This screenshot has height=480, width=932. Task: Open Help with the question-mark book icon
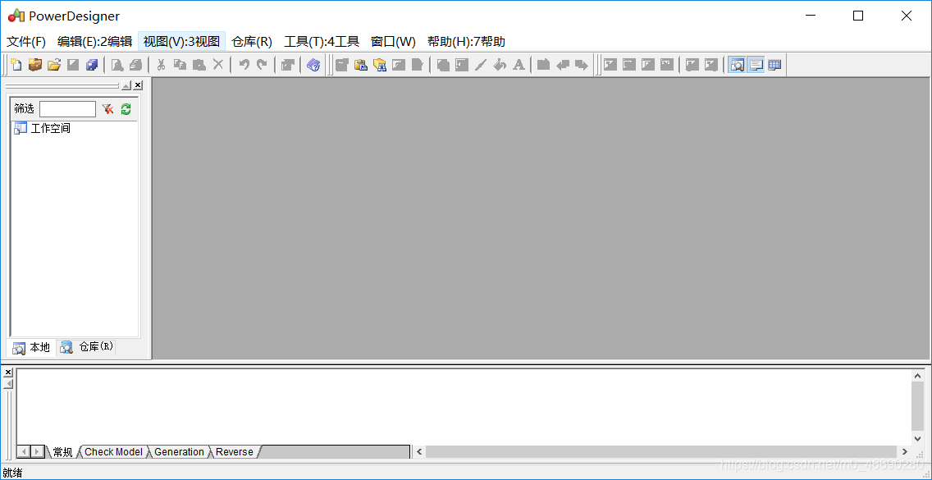(x=313, y=65)
